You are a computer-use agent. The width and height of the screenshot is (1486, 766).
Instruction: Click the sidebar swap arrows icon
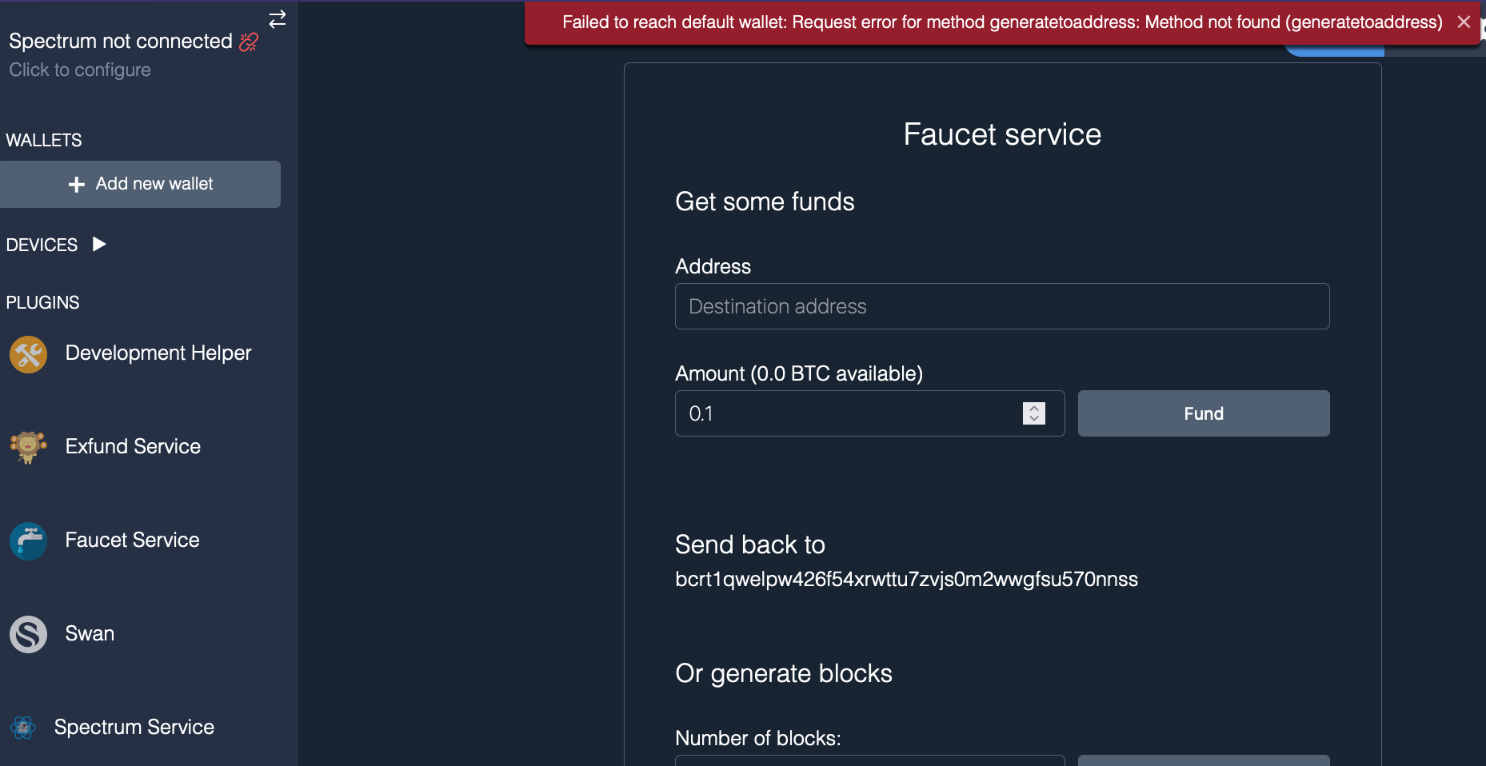coord(277,19)
